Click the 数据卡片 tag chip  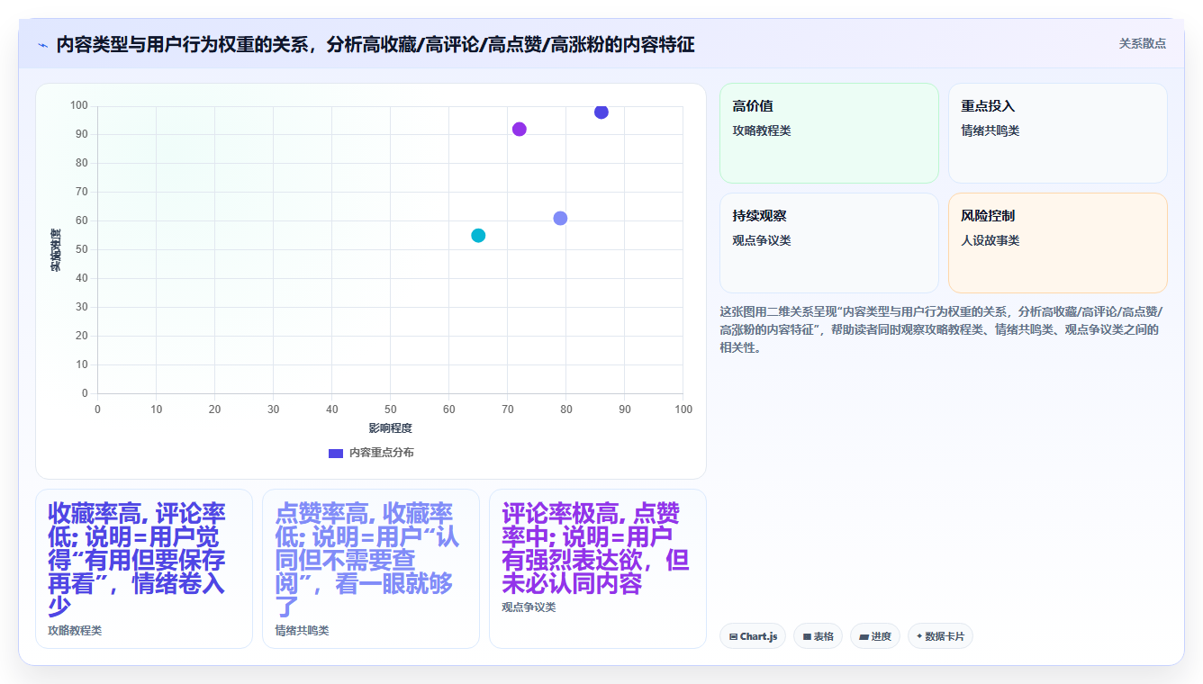pyautogui.click(x=940, y=636)
